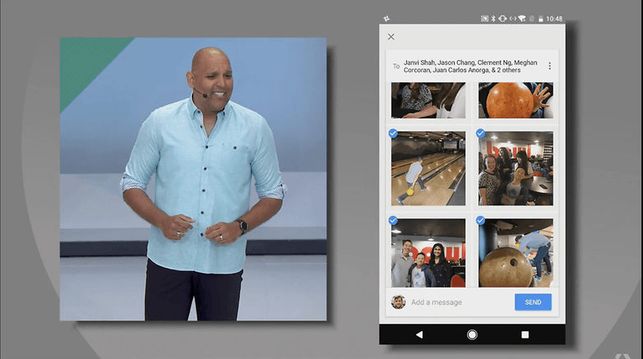Click the 10:48 clock in the status bar
This screenshot has width=643, height=359.
(x=554, y=18)
